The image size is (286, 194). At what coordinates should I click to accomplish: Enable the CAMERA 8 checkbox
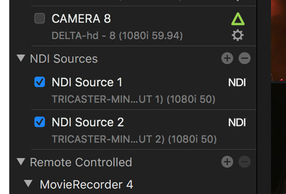(40, 18)
